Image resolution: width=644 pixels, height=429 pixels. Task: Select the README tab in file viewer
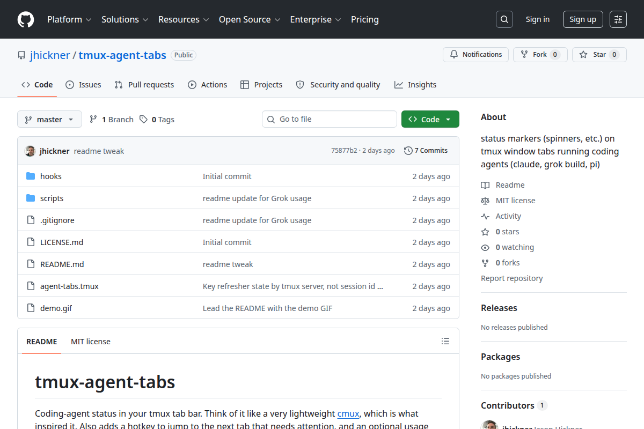click(41, 342)
